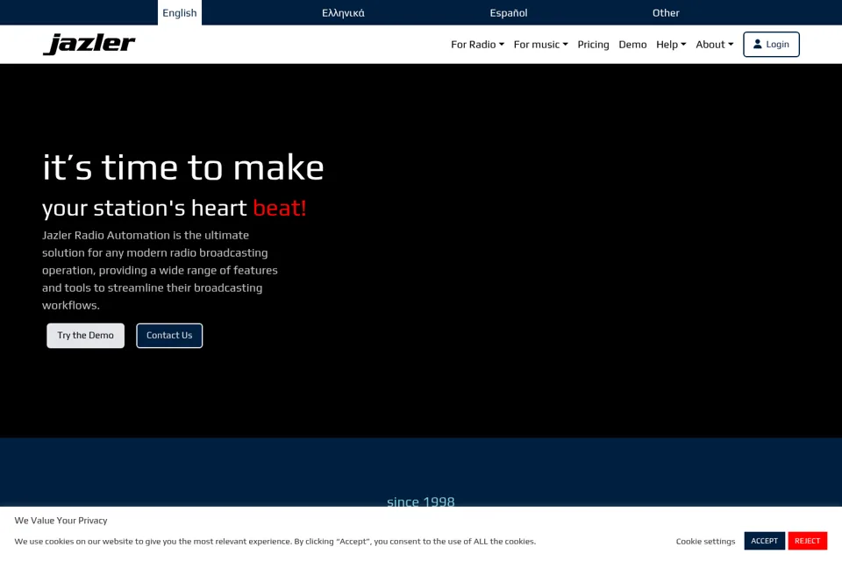Image resolution: width=842 pixels, height=561 pixels.
Task: Select the Español language tab
Action: click(x=509, y=12)
